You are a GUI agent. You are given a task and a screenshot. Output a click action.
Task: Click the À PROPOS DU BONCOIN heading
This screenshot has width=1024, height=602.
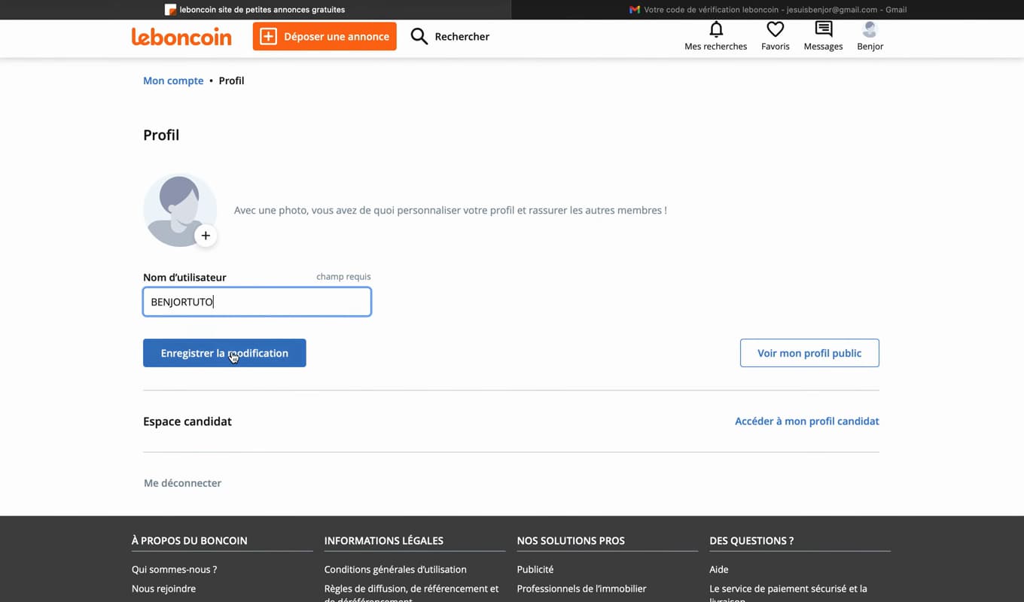(189, 540)
